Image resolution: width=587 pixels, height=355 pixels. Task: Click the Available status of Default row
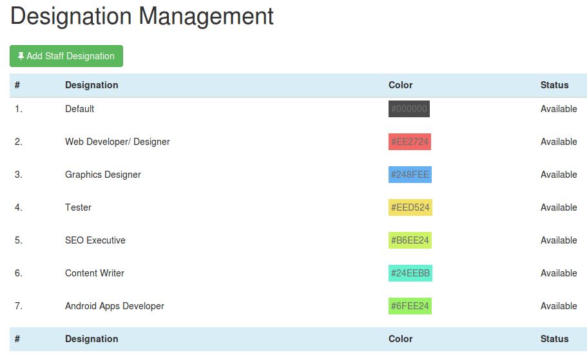point(559,109)
